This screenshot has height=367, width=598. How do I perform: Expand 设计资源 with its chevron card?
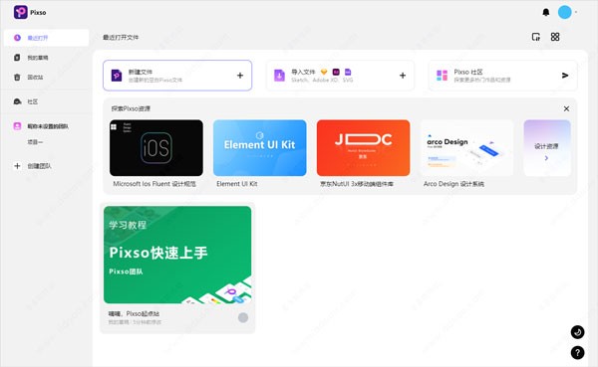click(x=547, y=148)
